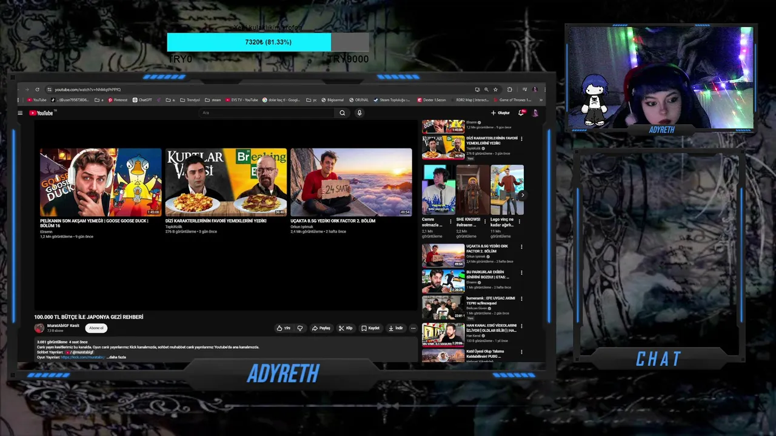Open the YouTube bookmark in bookmarks bar

click(x=37, y=100)
